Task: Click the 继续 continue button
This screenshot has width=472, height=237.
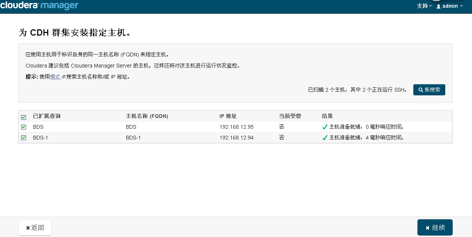Action: [x=435, y=227]
